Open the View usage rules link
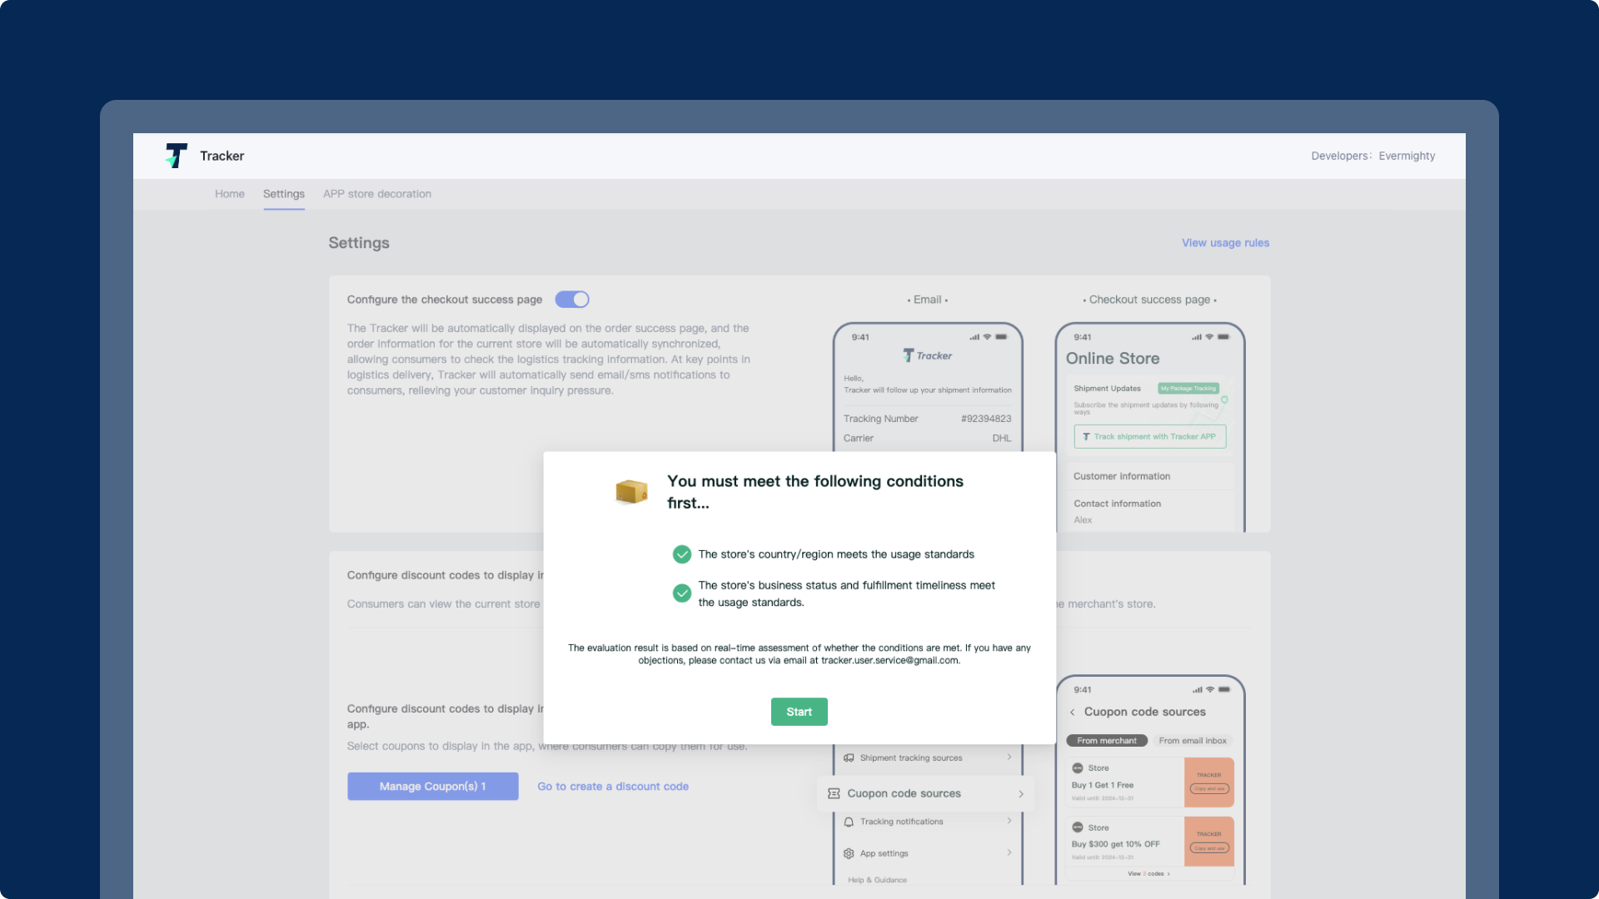This screenshot has width=1599, height=899. 1225,243
